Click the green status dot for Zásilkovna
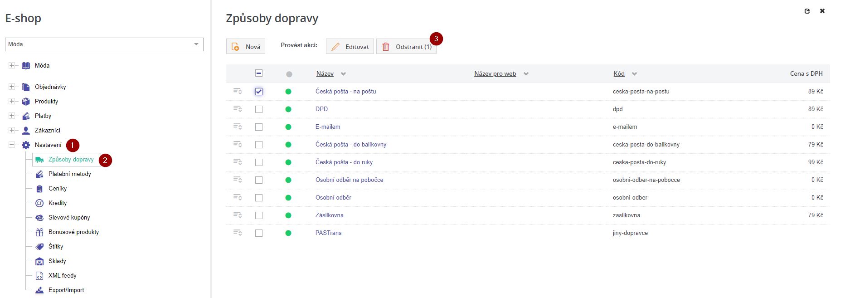 click(x=288, y=215)
